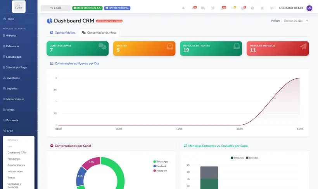
Task: Click the chat bubbles icon on Conversaciones card
Action: pyautogui.click(x=102, y=46)
